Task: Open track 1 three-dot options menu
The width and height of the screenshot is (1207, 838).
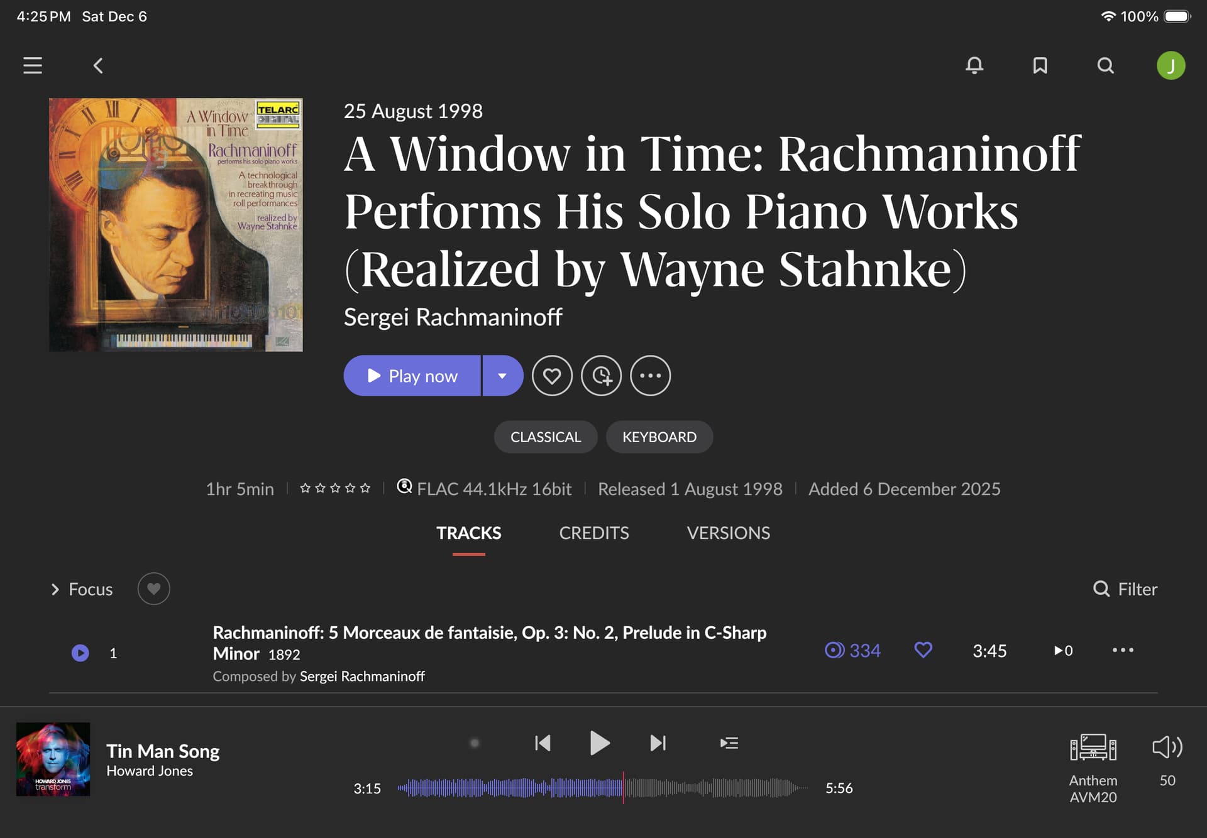Action: 1123,650
